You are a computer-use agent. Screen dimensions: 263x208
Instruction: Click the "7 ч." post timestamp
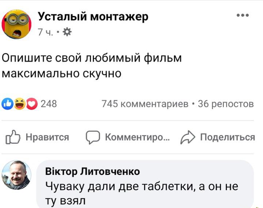pos(45,33)
